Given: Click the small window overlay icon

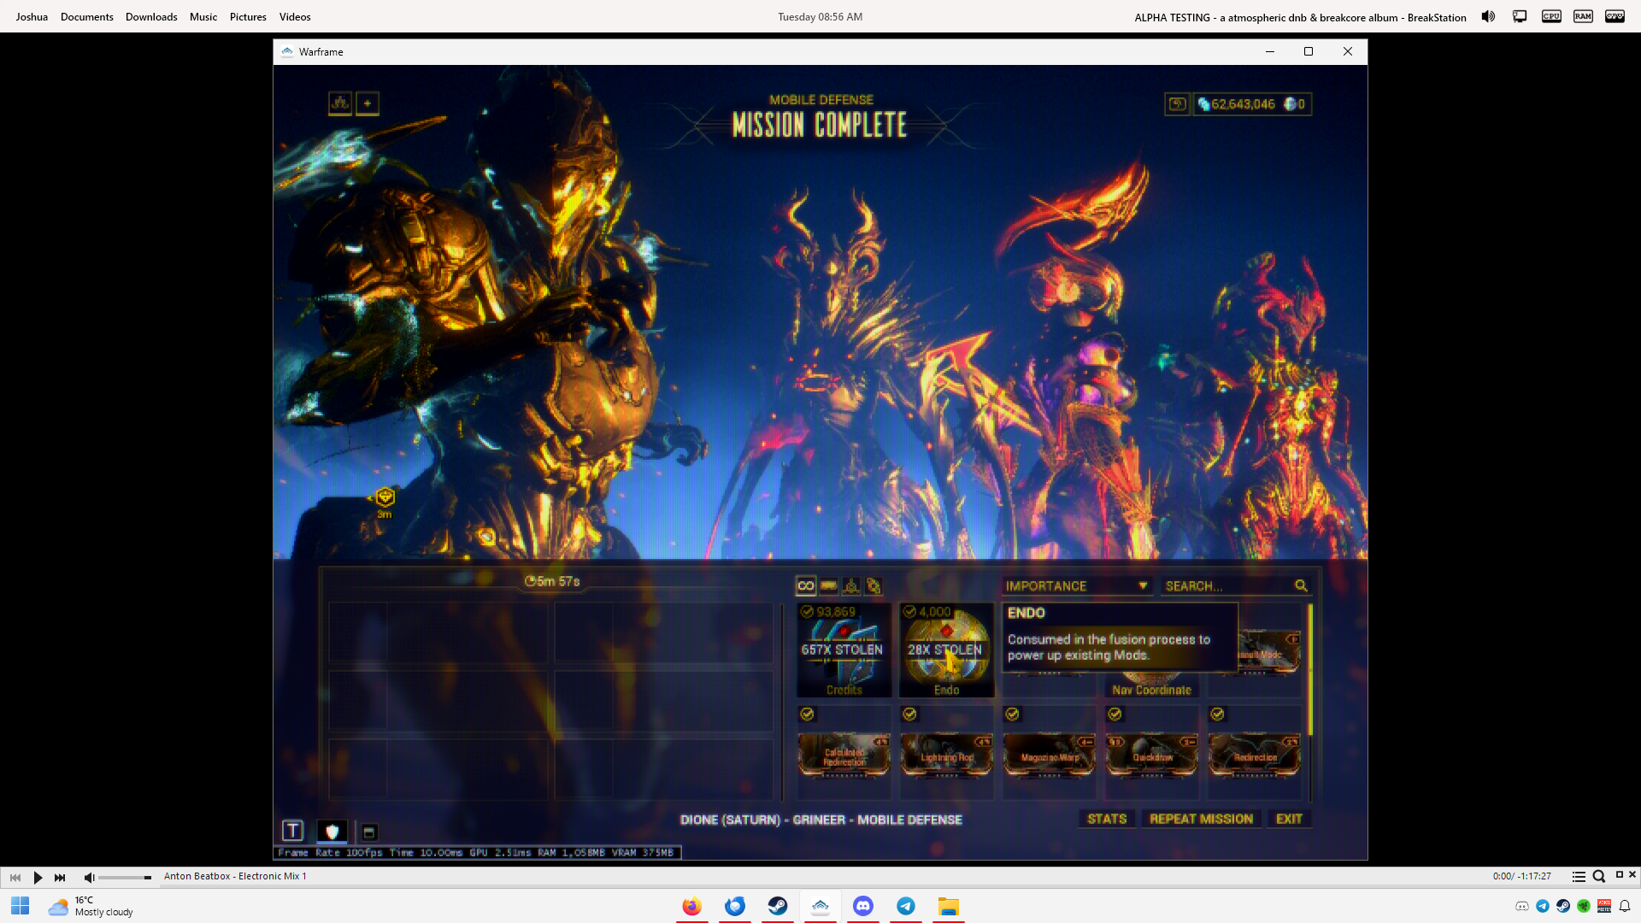Looking at the screenshot, I should tap(369, 832).
